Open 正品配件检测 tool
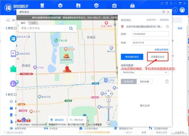 tap(158, 128)
